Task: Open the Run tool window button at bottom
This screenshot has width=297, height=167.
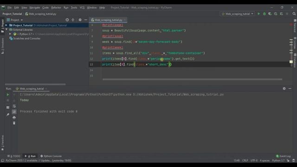Action: pos(30,156)
